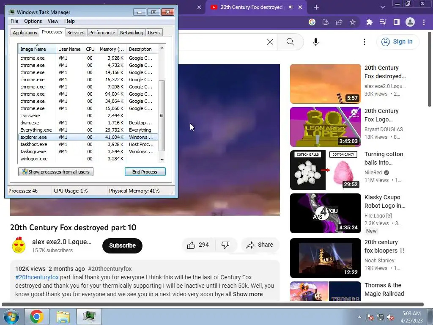Toggle the Chrome side panel icon
Image resolution: width=433 pixels, height=325 pixels.
pos(397,22)
